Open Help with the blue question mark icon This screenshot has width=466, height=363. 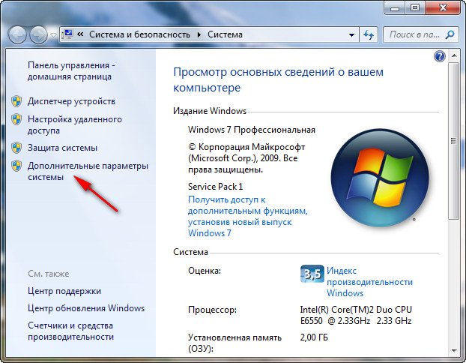440,56
